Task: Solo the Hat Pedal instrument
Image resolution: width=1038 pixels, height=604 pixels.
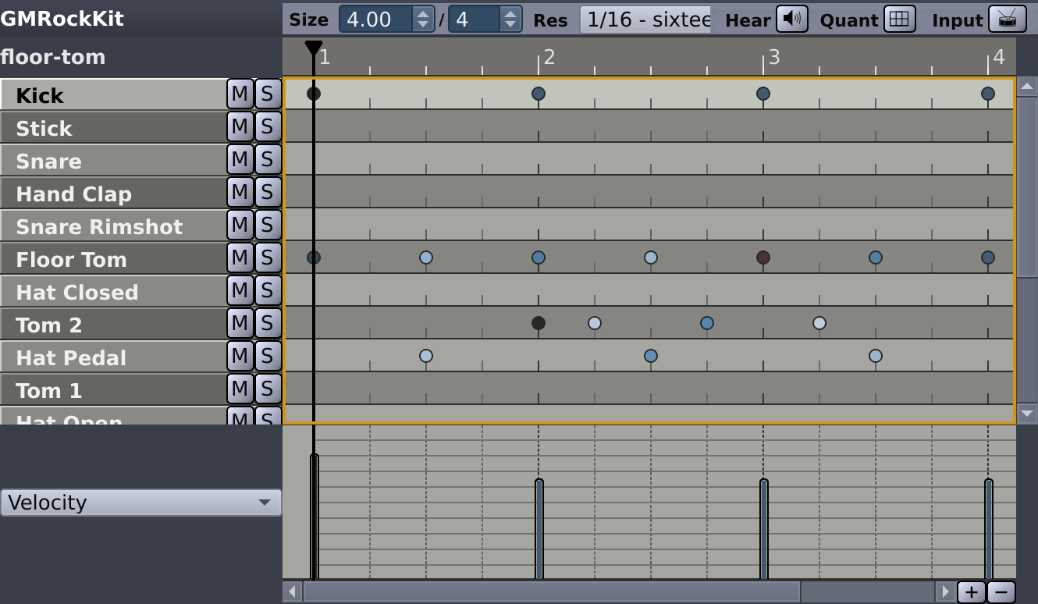Action: [x=268, y=357]
